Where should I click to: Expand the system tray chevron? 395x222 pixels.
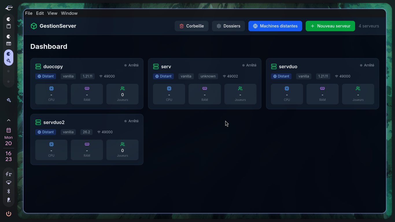[9, 120]
